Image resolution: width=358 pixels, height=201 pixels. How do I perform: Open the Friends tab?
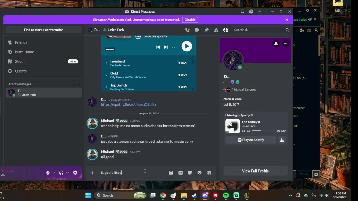point(44,42)
